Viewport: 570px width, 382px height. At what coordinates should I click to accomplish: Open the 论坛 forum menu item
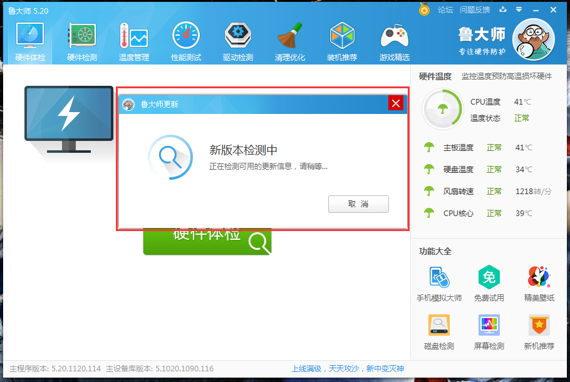446,10
